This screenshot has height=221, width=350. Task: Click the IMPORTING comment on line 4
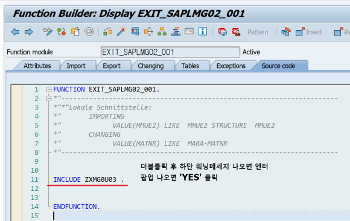[107, 116]
